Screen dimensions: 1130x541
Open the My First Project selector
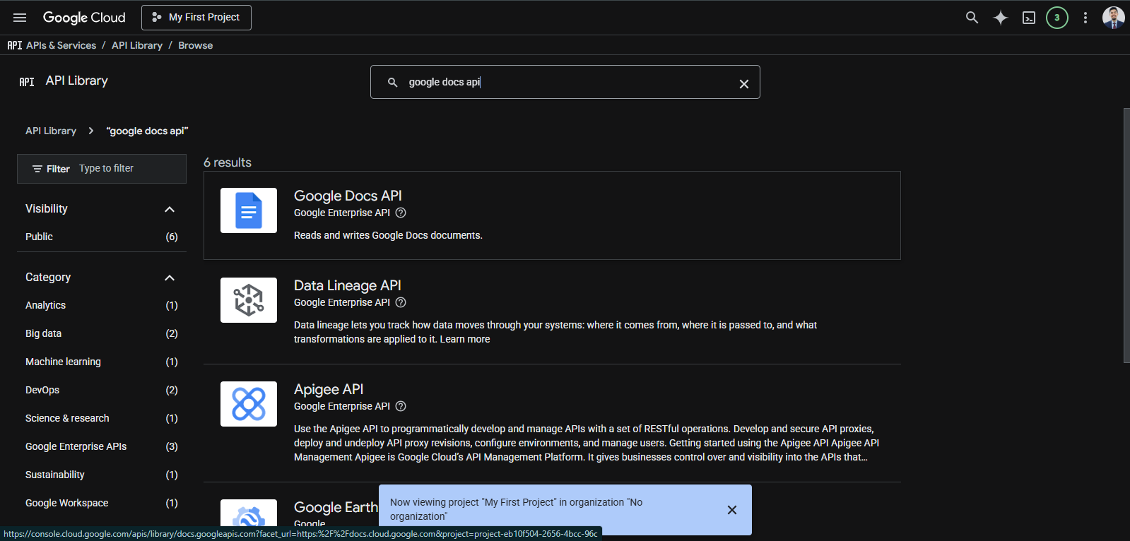click(196, 18)
